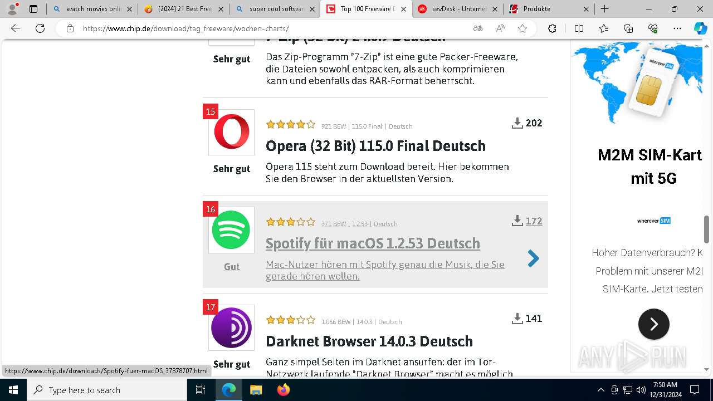The height and width of the screenshot is (401, 713).
Task: Click the blue arrow on Spotify entry
Action: (x=533, y=258)
